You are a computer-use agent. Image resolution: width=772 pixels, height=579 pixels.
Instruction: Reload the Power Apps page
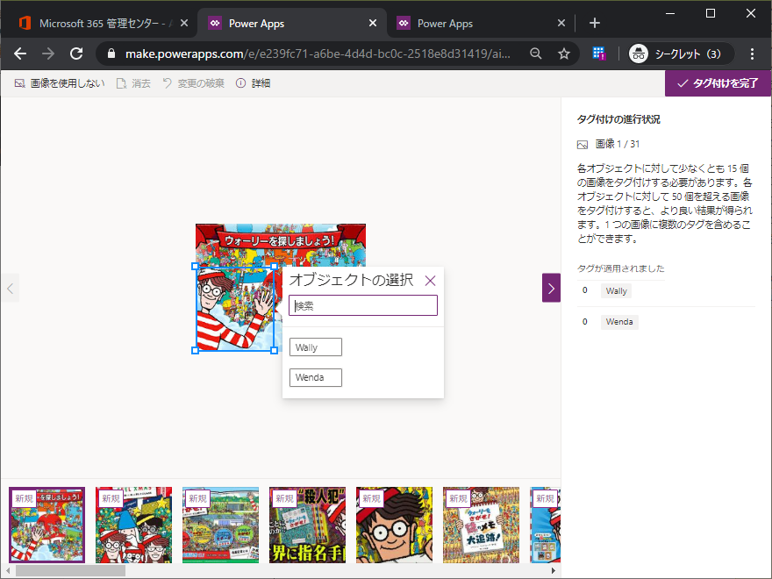click(76, 54)
